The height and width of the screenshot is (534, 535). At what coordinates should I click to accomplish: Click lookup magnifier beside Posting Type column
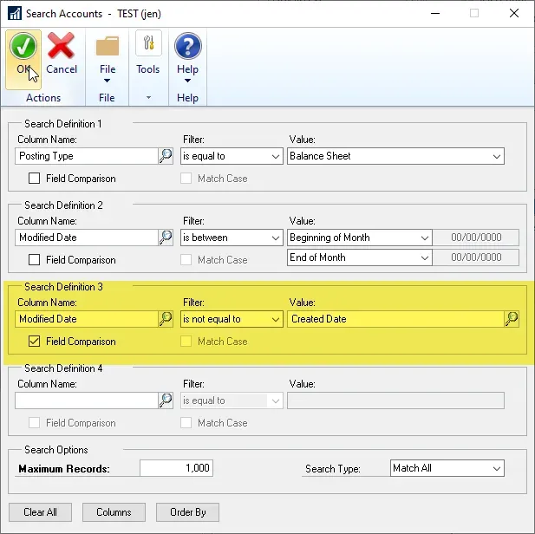click(166, 156)
